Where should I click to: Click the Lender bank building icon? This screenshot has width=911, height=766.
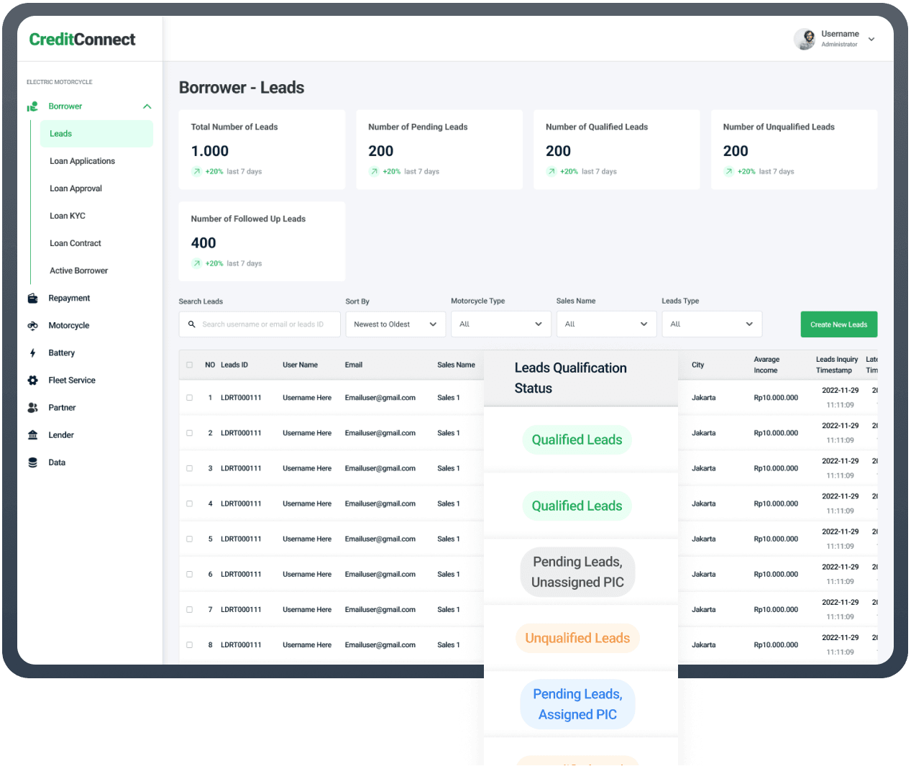[32, 435]
